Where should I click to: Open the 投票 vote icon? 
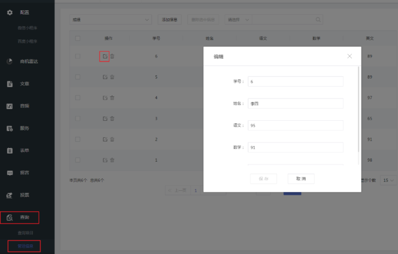(10, 195)
